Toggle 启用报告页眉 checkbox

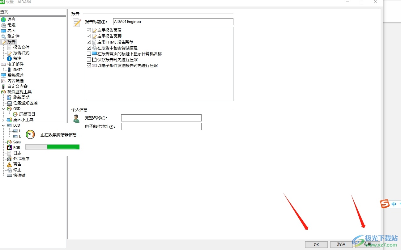point(89,30)
